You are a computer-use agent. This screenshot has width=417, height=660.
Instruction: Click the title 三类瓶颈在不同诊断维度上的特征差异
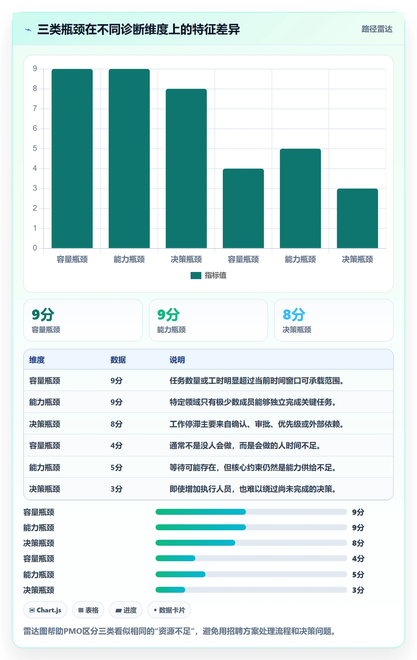[139, 29]
